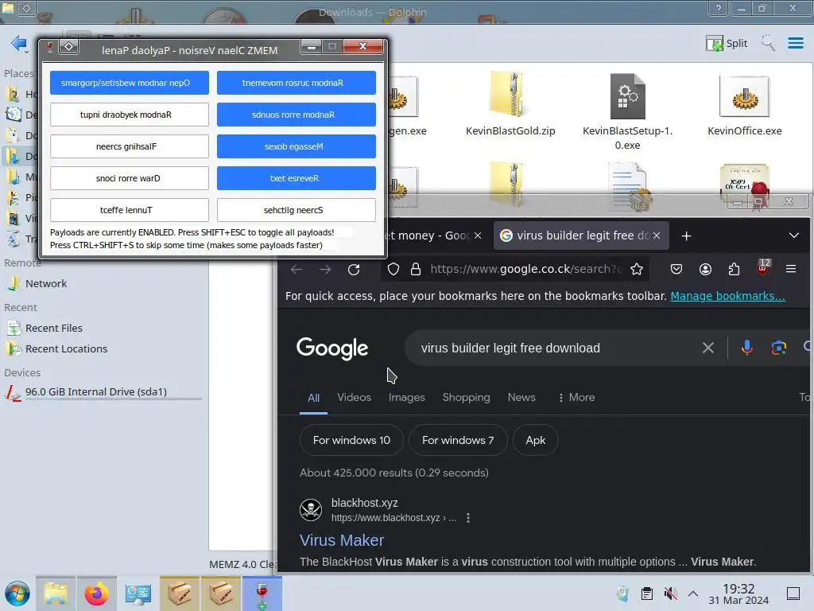The width and height of the screenshot is (814, 611).
Task: Disable the 'txet esreveR' payload
Action: pos(296,178)
